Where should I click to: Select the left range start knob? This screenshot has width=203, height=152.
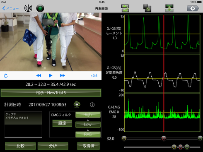(124, 138)
